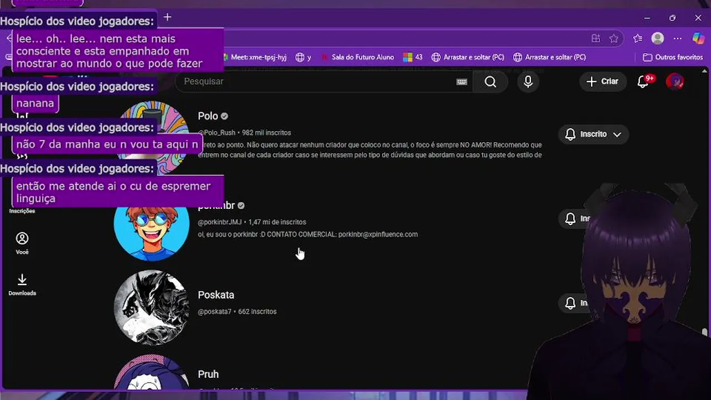The width and height of the screenshot is (711, 400).
Task: Click the Poskata channel avatar
Action: click(x=151, y=308)
